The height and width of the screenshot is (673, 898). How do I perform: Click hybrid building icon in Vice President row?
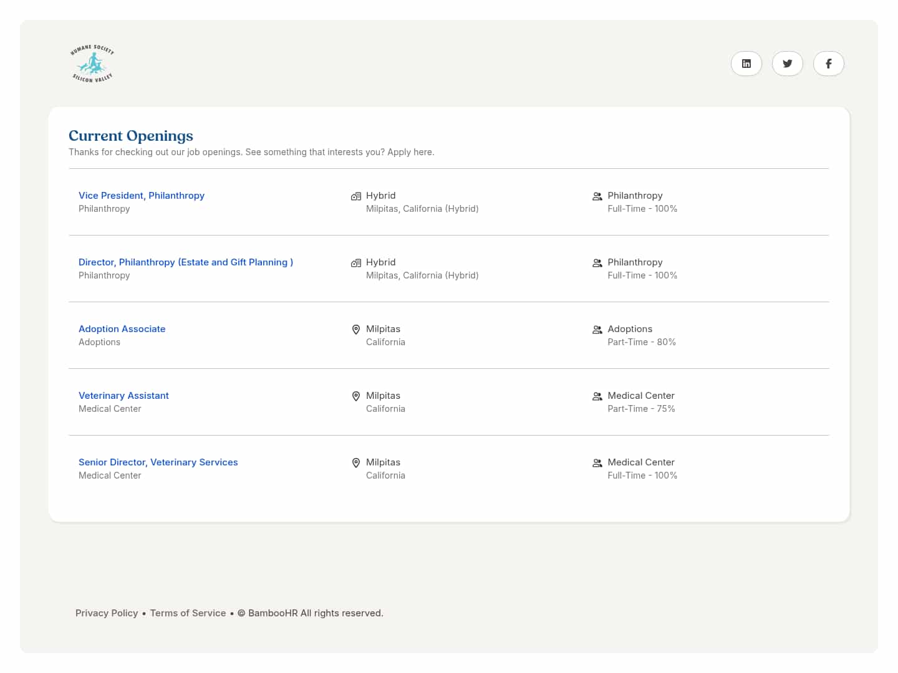click(356, 196)
